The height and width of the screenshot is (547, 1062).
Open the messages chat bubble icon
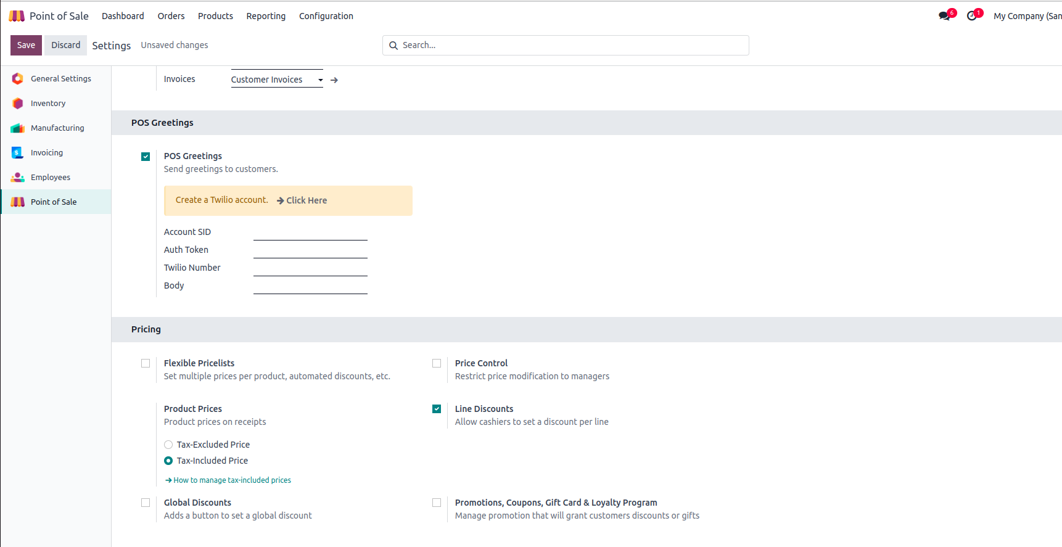coord(944,16)
